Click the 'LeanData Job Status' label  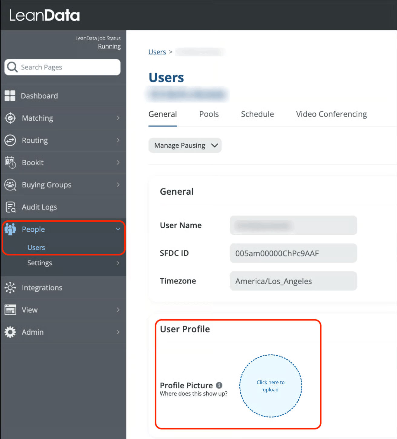98,38
